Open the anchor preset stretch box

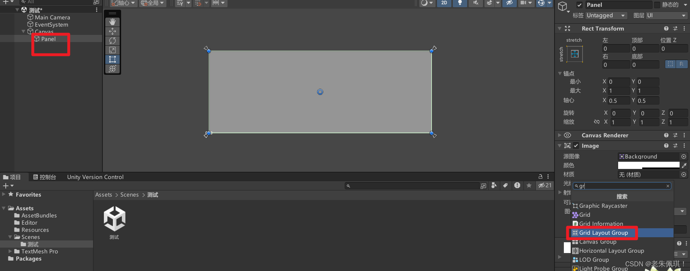575,54
